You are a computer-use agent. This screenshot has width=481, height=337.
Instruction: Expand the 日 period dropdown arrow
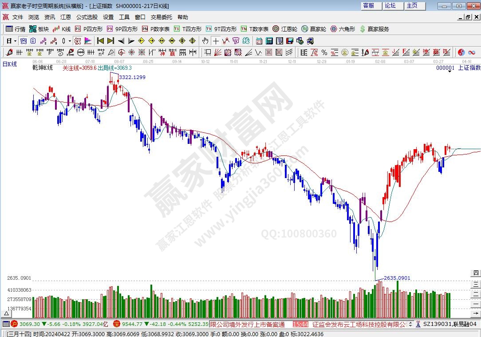15,41
